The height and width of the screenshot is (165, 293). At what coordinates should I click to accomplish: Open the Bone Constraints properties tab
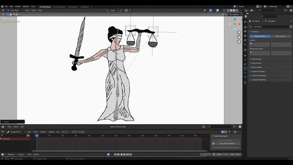(x=245, y=77)
